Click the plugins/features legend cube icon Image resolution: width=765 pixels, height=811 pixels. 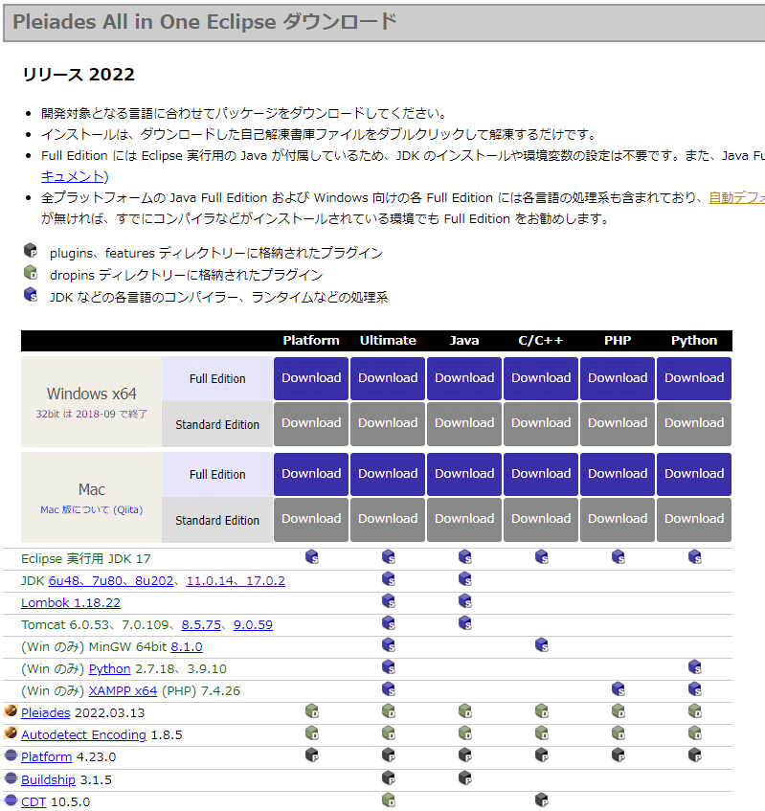(x=31, y=252)
